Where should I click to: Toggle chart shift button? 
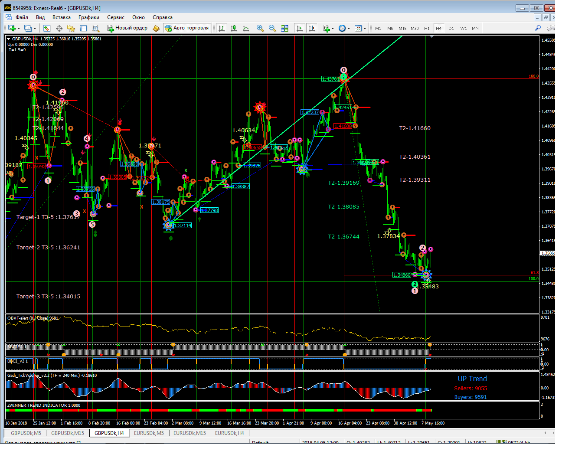312,28
